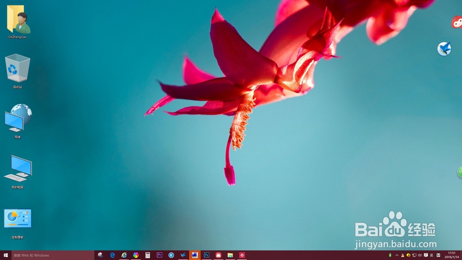Open Adobe Photoshop from the taskbar

207,255
